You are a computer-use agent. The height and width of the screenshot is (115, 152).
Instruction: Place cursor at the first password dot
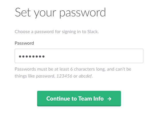tap(20, 56)
